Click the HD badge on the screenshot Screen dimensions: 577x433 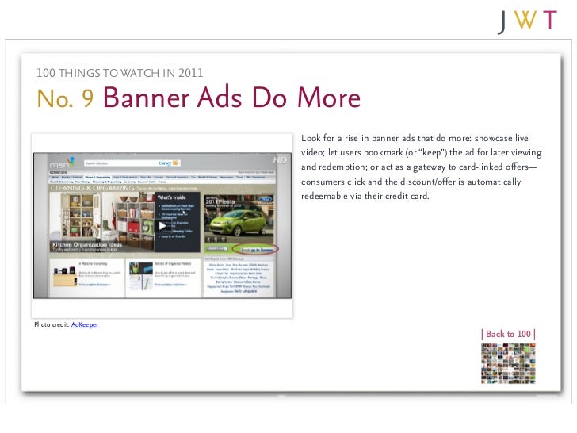(x=280, y=160)
